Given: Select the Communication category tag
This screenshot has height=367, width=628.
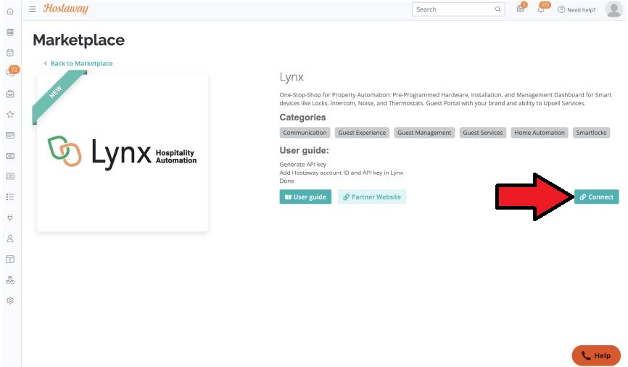Looking at the screenshot, I should pyautogui.click(x=305, y=133).
